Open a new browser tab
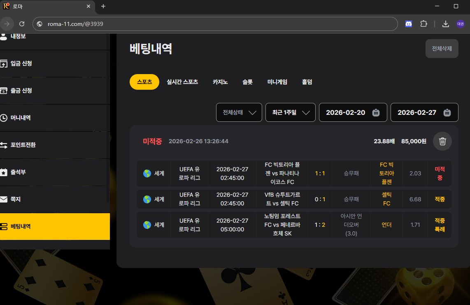This screenshot has height=305, width=470. pyautogui.click(x=103, y=6)
